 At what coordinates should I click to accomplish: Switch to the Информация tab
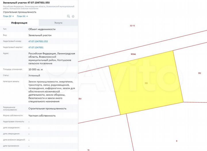click(19, 23)
